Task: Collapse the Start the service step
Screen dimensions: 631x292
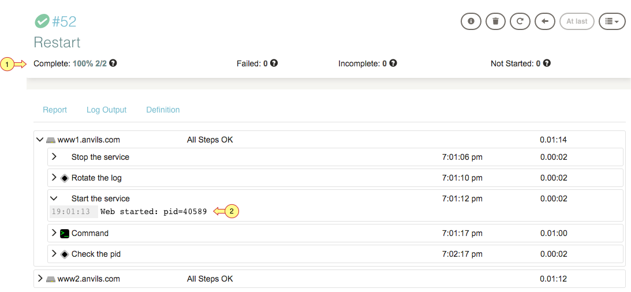Action: (x=54, y=199)
